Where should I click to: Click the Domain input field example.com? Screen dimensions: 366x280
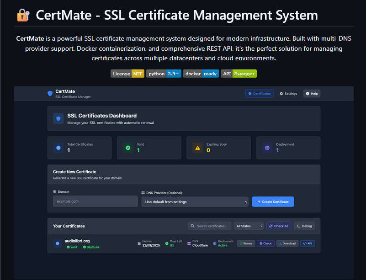[95, 201]
